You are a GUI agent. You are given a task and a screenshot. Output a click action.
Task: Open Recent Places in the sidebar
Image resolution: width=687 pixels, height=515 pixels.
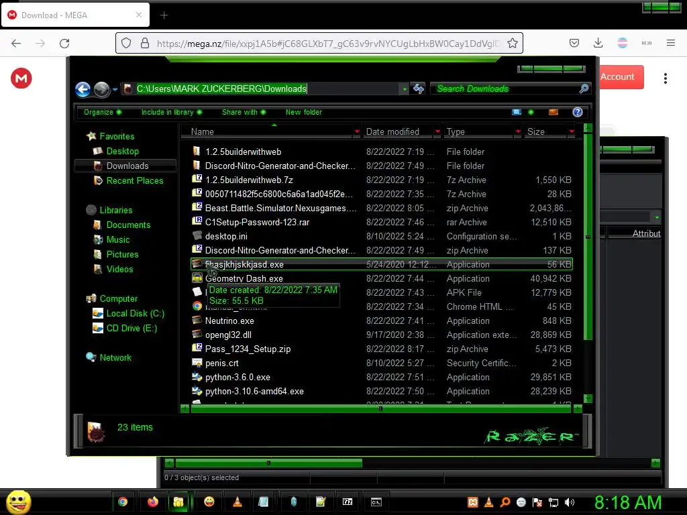[x=134, y=180]
